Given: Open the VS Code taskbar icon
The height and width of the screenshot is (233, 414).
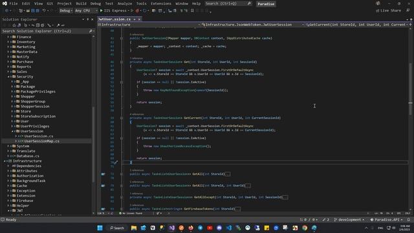Looking at the screenshot, I should [229, 228].
